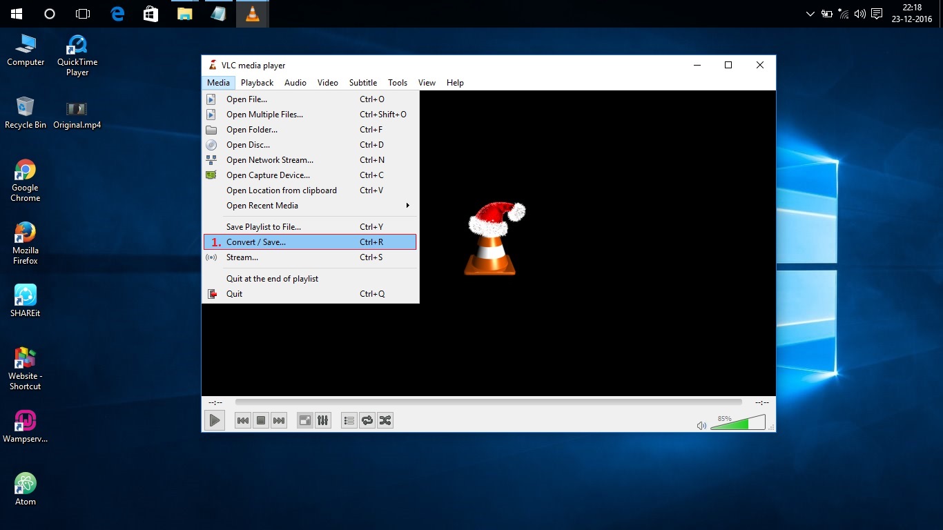Enable random playback shuffle
This screenshot has width=943, height=530.
(x=385, y=420)
